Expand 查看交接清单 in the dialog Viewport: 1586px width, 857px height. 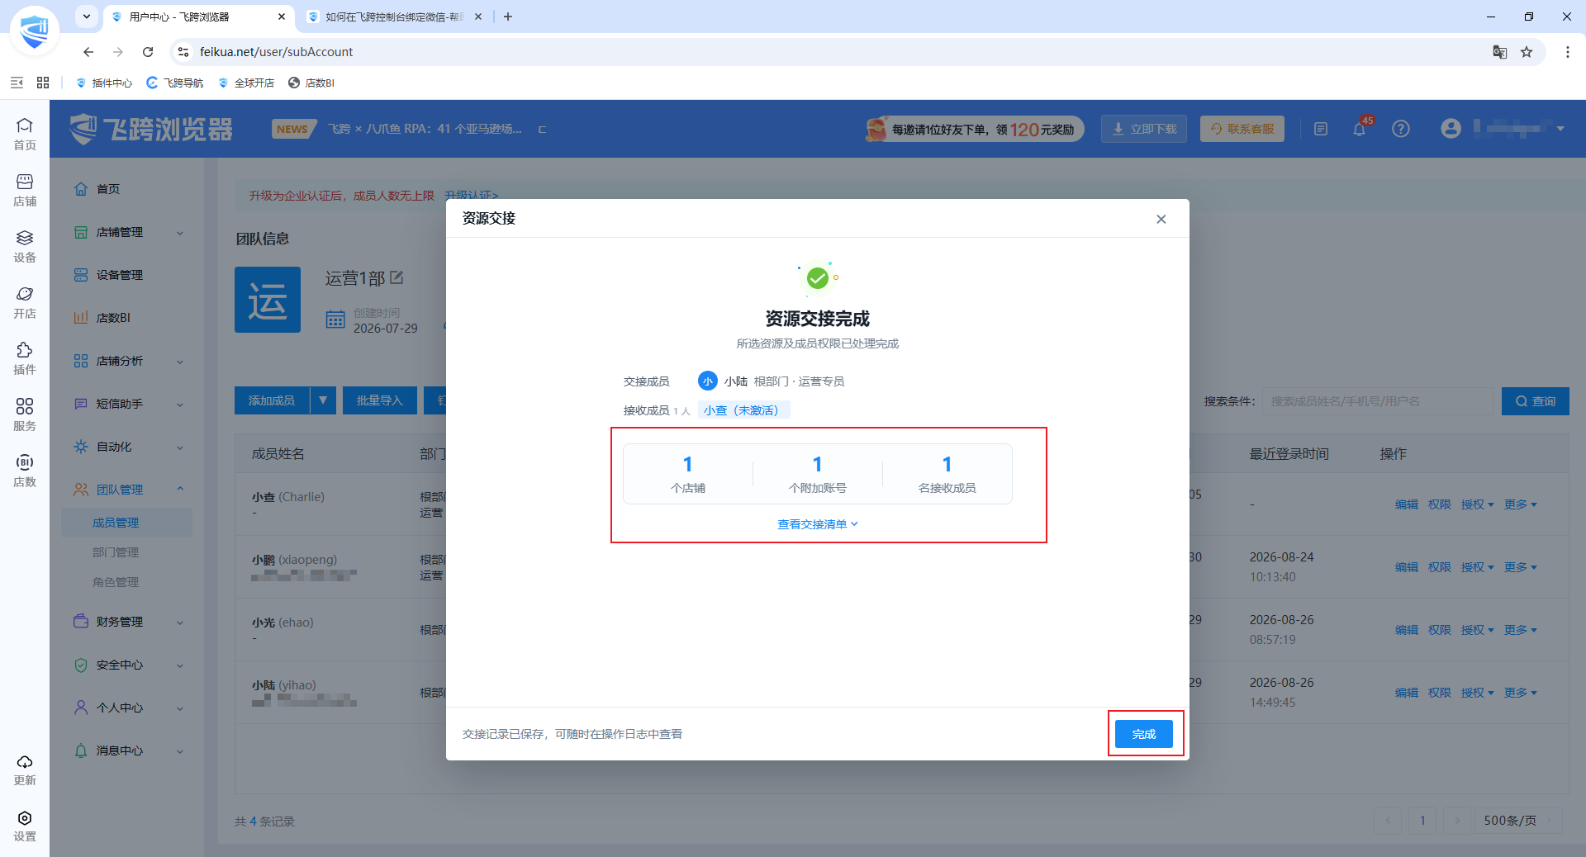point(817,524)
